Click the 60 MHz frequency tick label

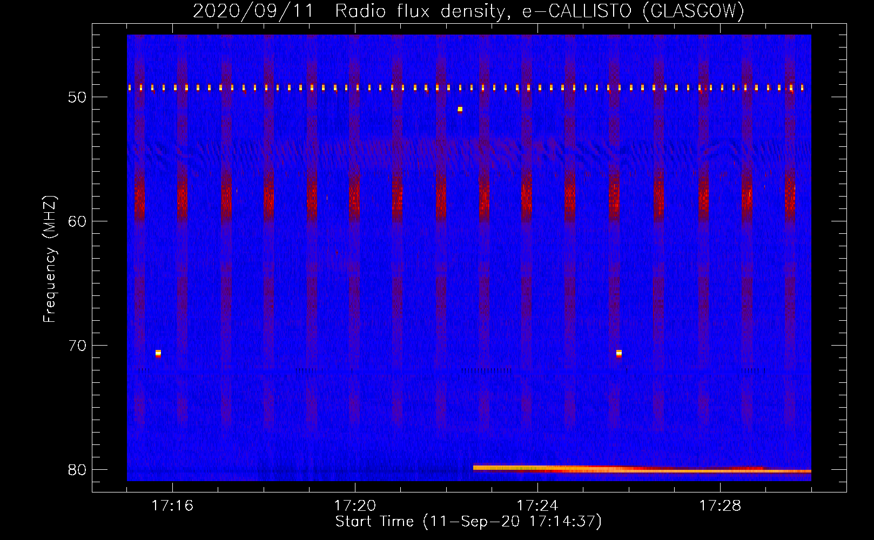77,221
